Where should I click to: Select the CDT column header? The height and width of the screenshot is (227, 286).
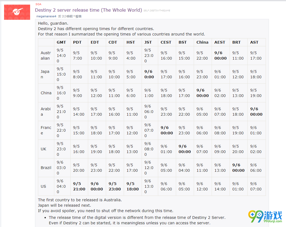pyautogui.click(x=113, y=42)
